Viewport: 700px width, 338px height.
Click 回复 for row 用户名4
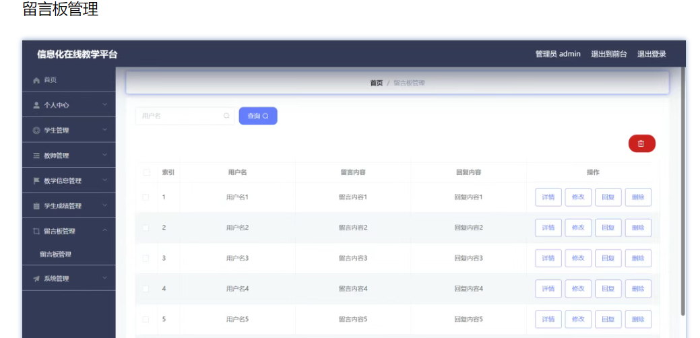pos(608,289)
